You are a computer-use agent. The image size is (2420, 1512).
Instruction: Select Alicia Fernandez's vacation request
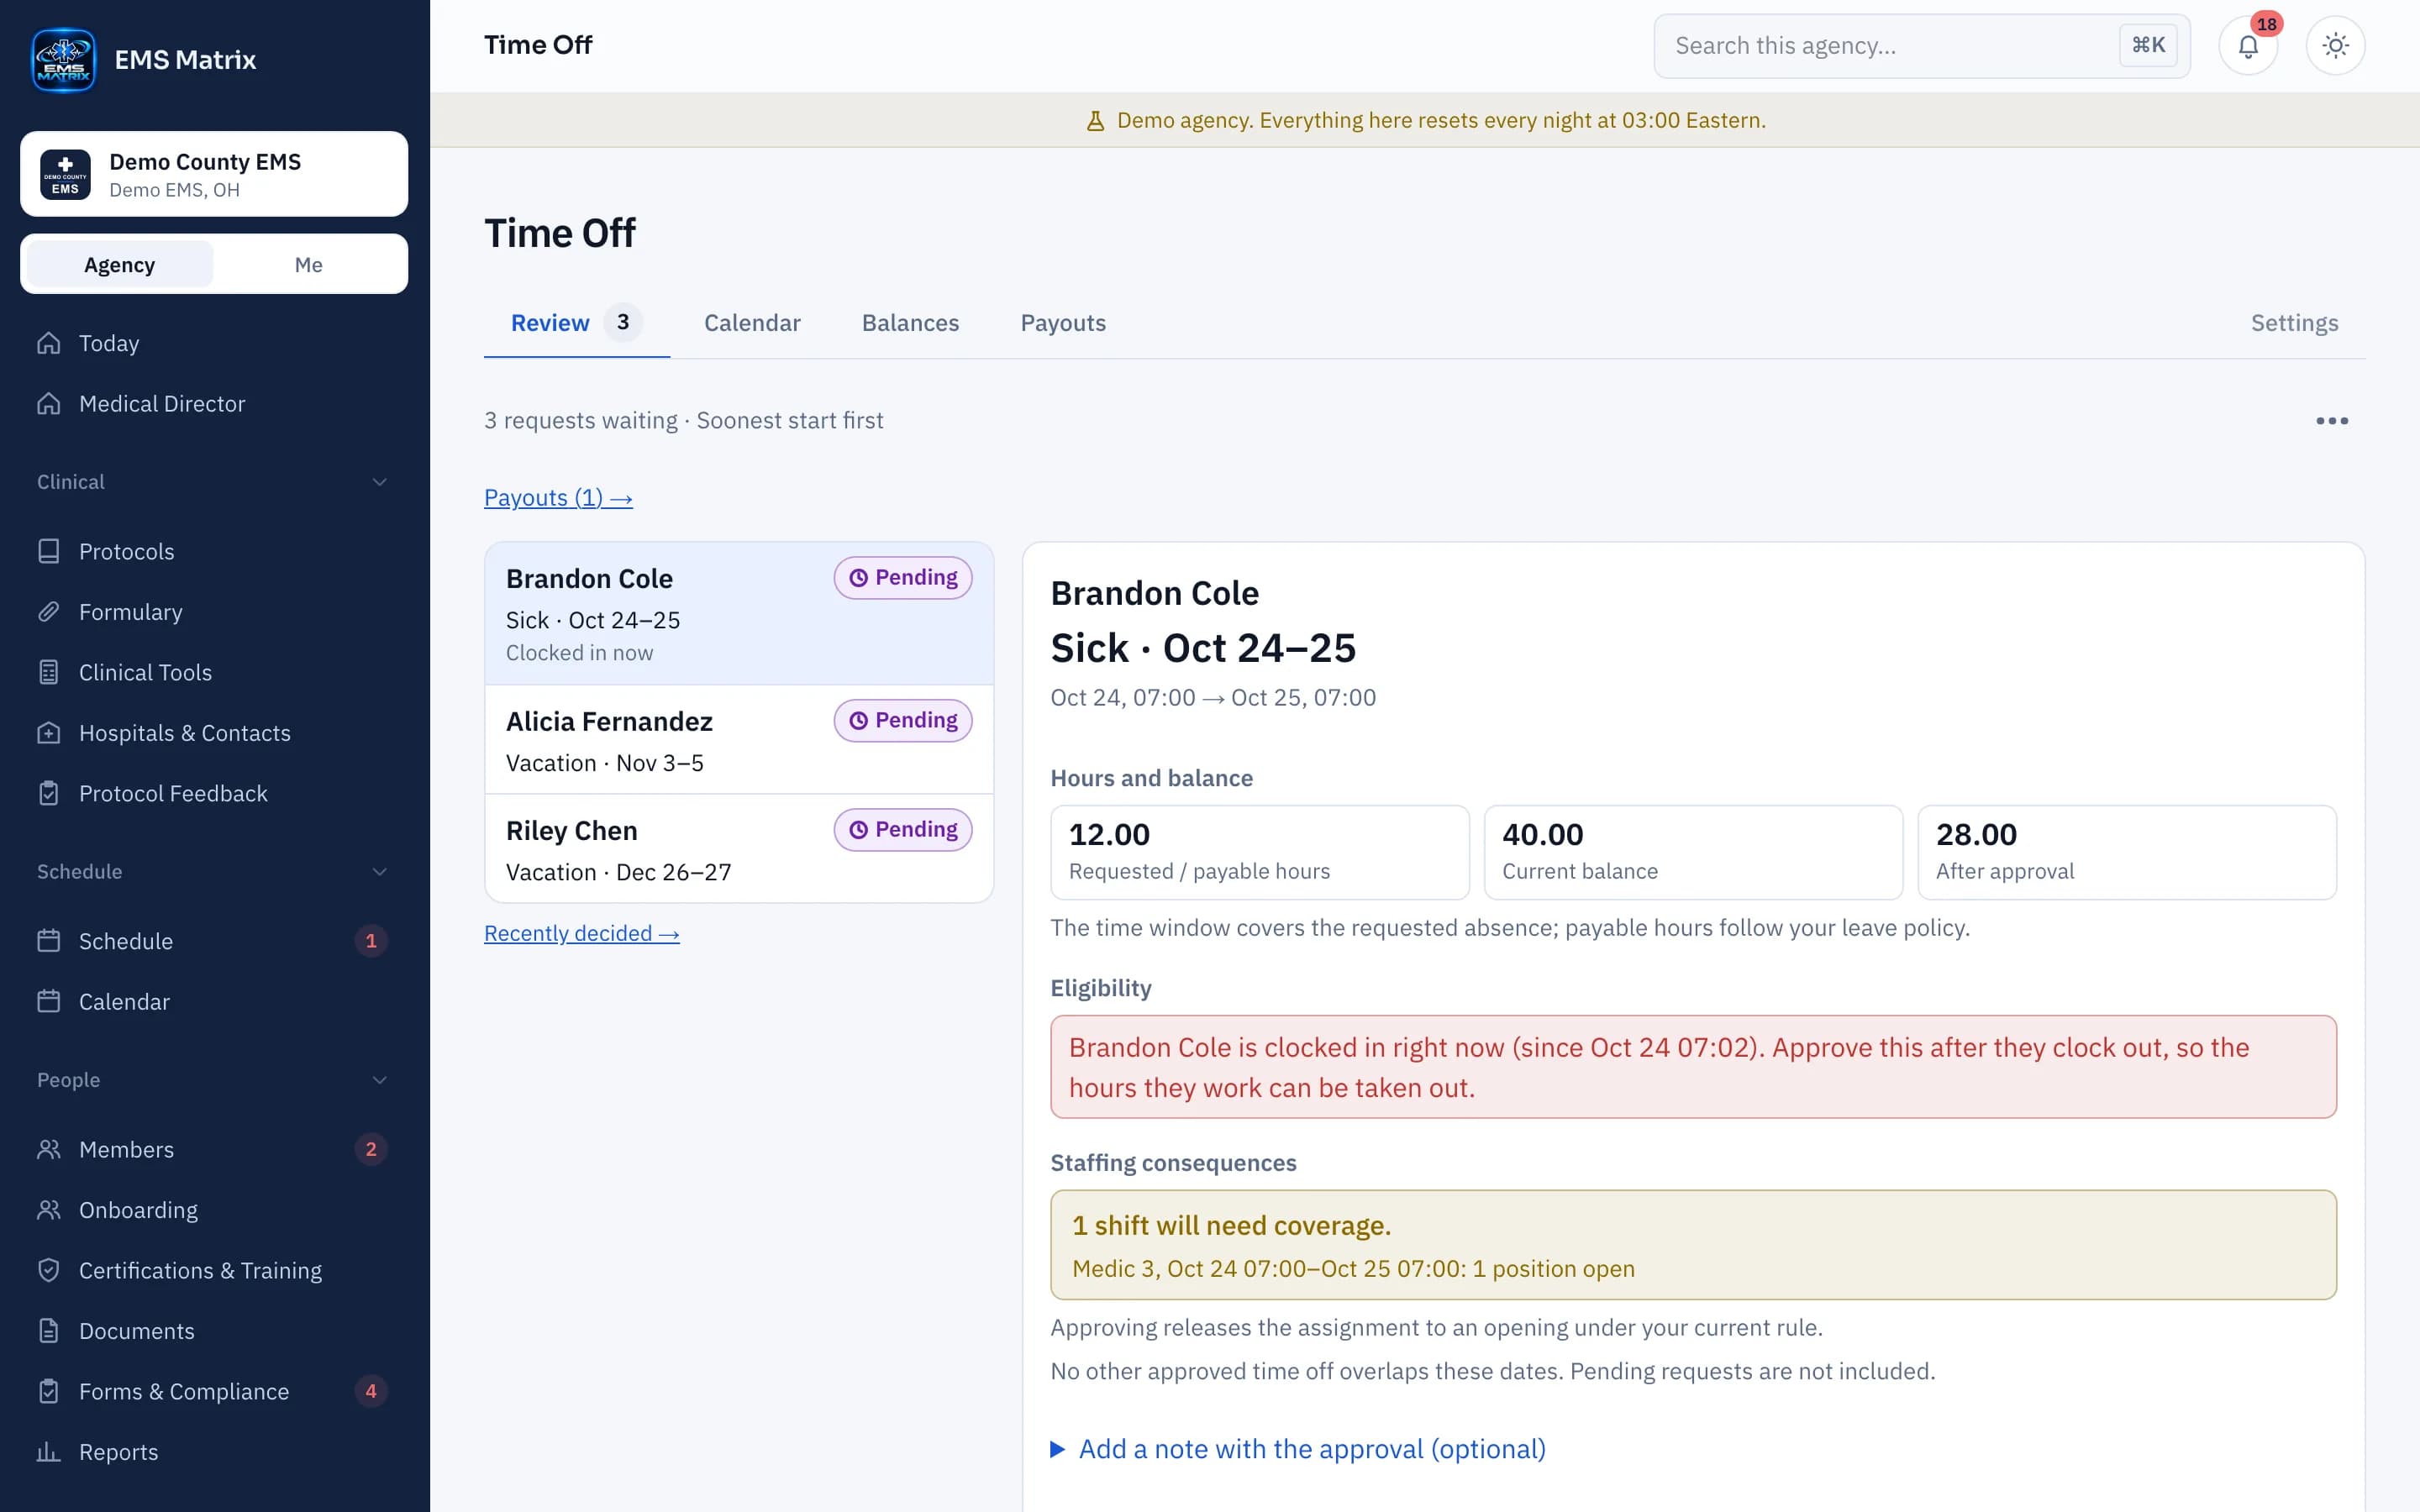pyautogui.click(x=739, y=740)
